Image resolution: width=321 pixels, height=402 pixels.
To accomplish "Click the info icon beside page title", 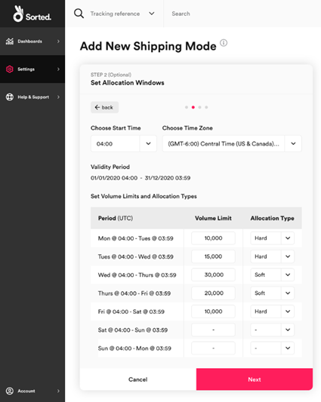I will click(x=224, y=43).
